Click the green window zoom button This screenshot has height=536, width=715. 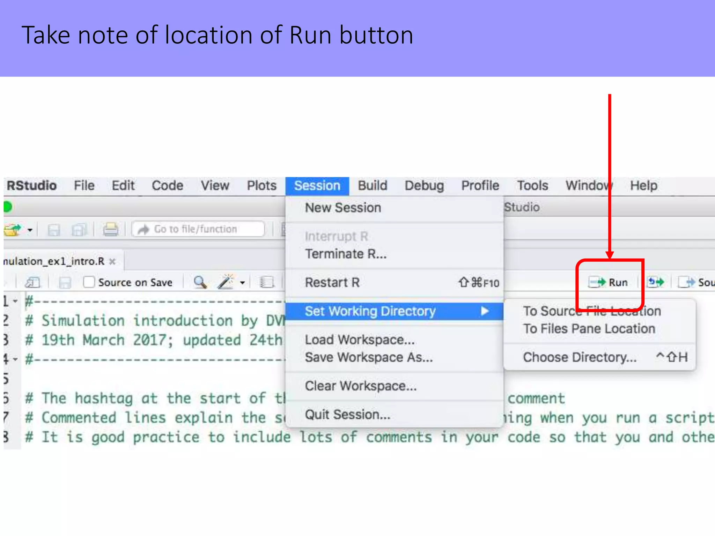point(8,207)
